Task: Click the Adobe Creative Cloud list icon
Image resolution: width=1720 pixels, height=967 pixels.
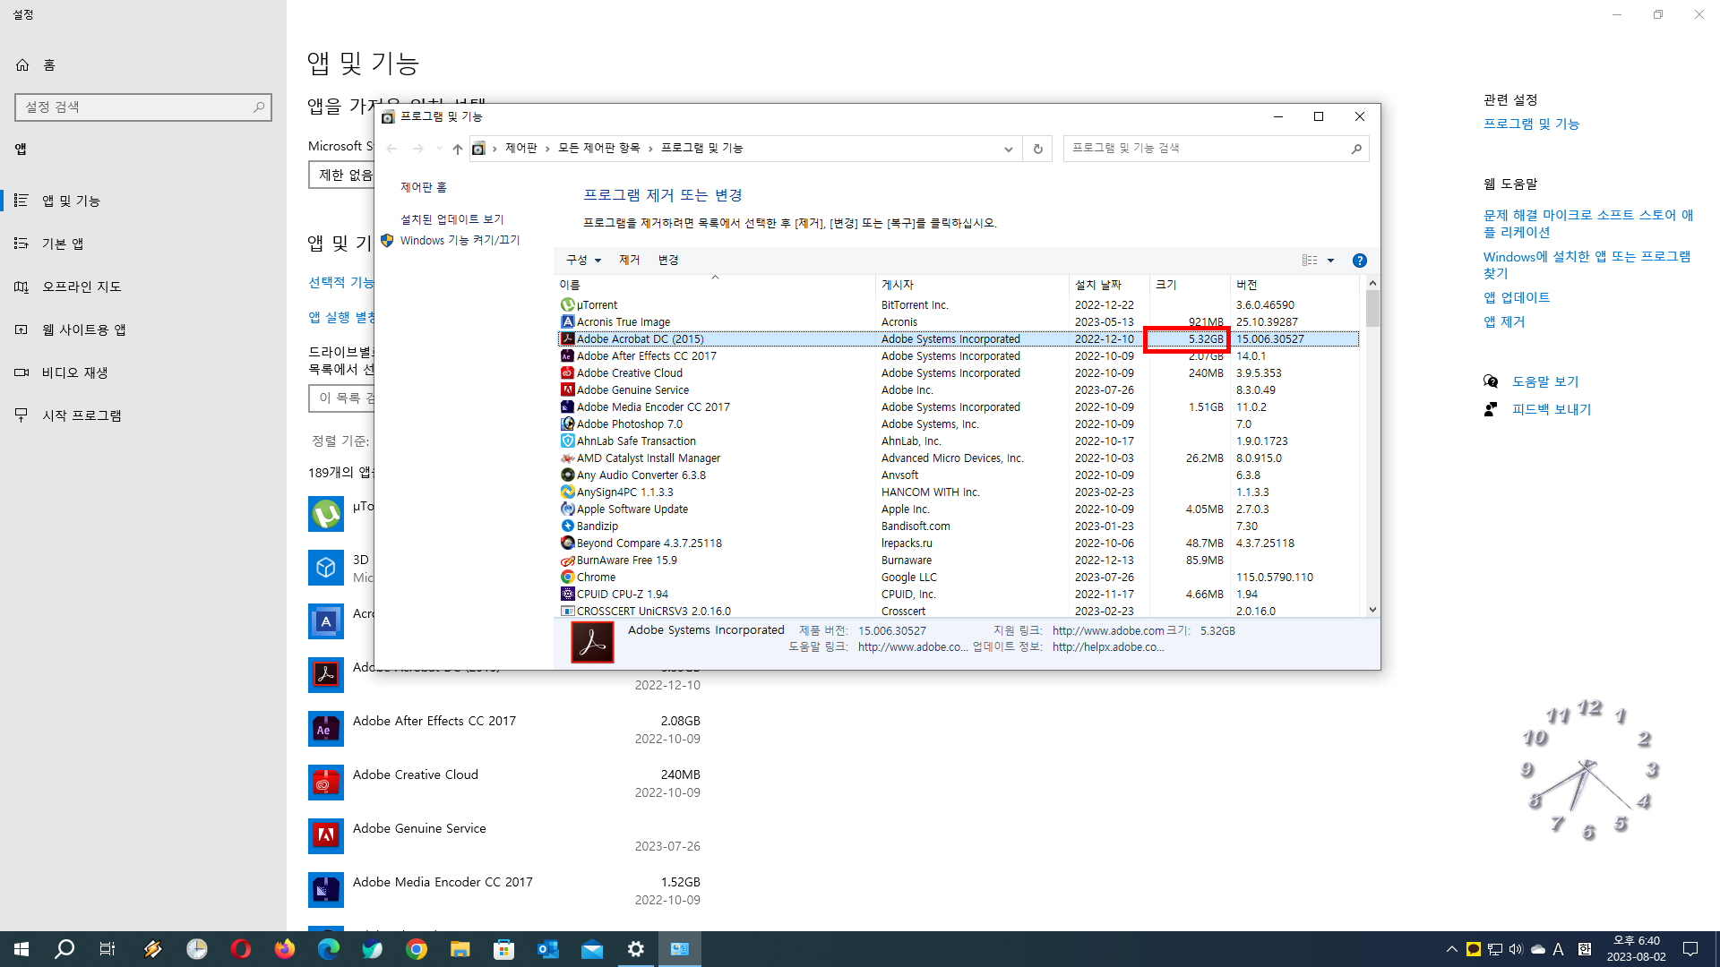Action: (x=567, y=373)
